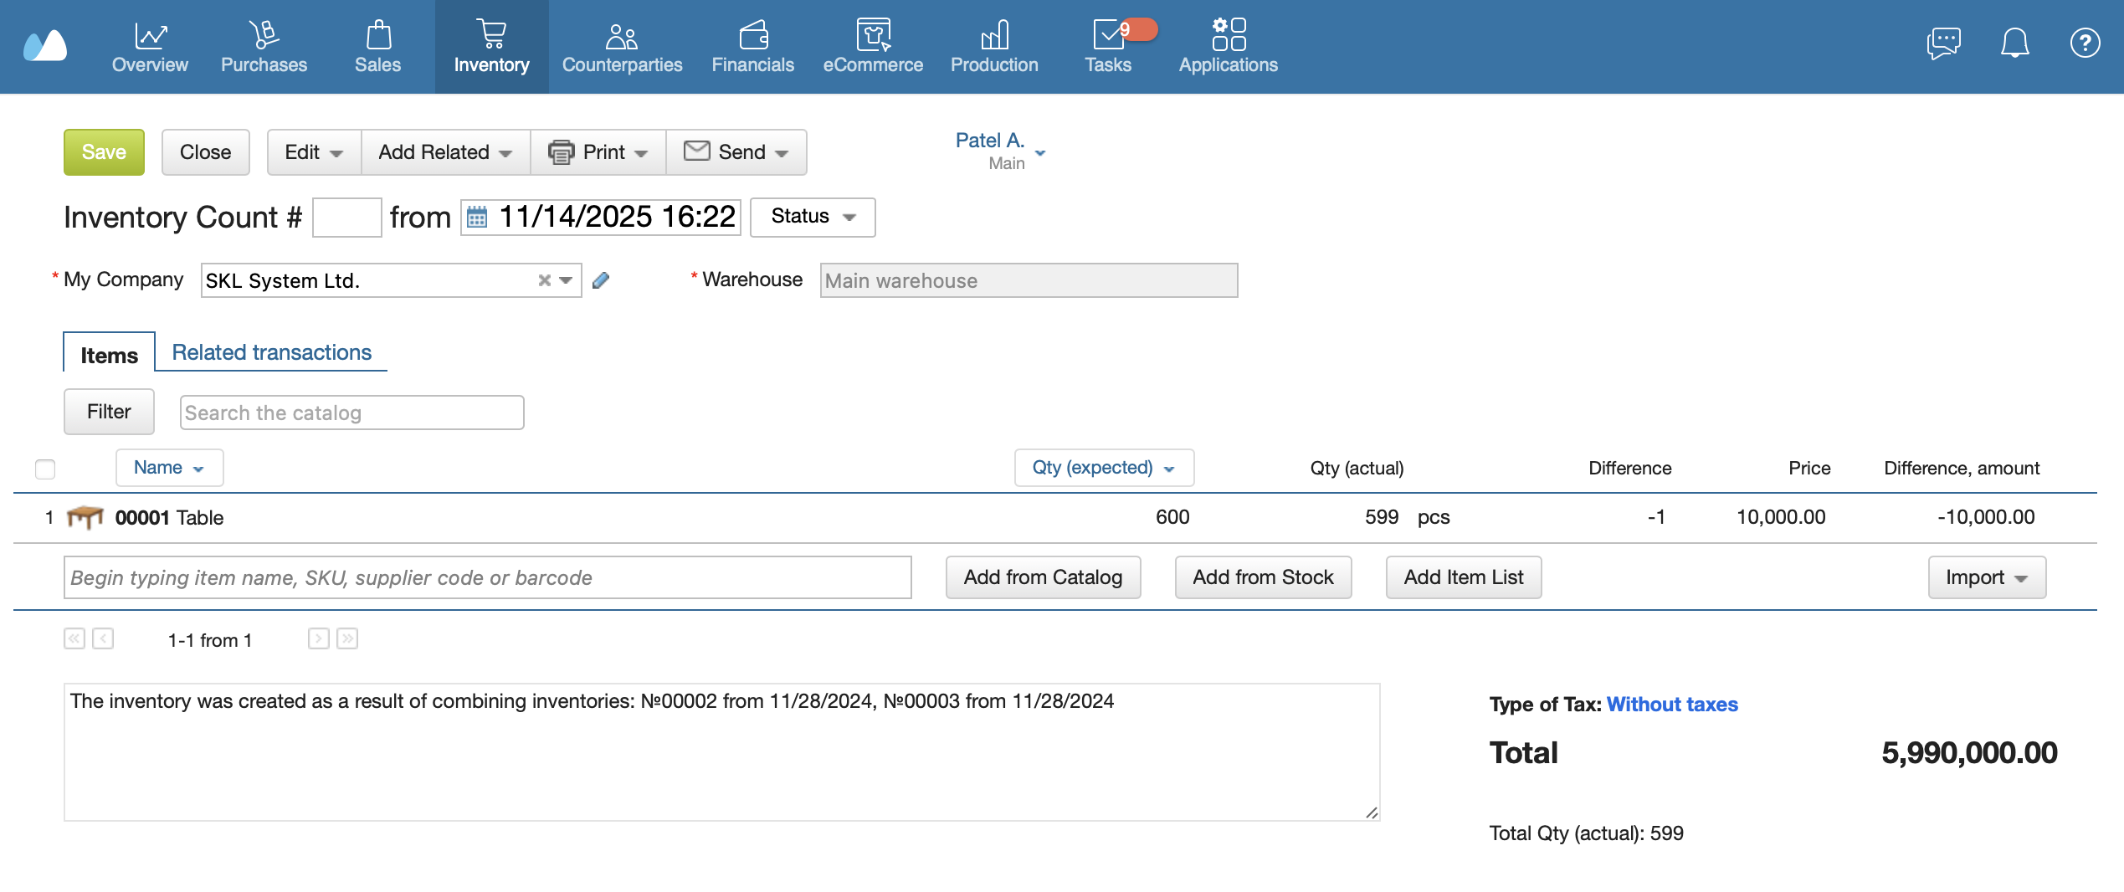Expand the Edit dropdown
This screenshot has width=2124, height=892.
tap(314, 152)
